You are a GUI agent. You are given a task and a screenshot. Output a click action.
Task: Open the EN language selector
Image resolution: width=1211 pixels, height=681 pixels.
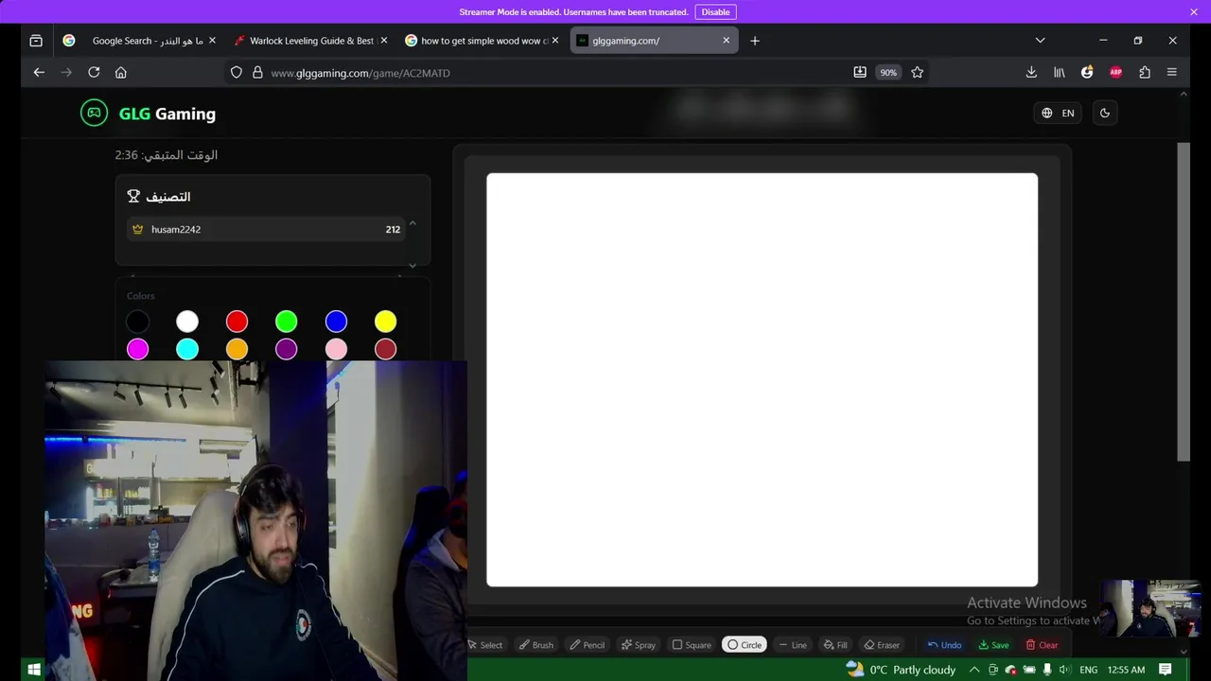click(x=1058, y=113)
